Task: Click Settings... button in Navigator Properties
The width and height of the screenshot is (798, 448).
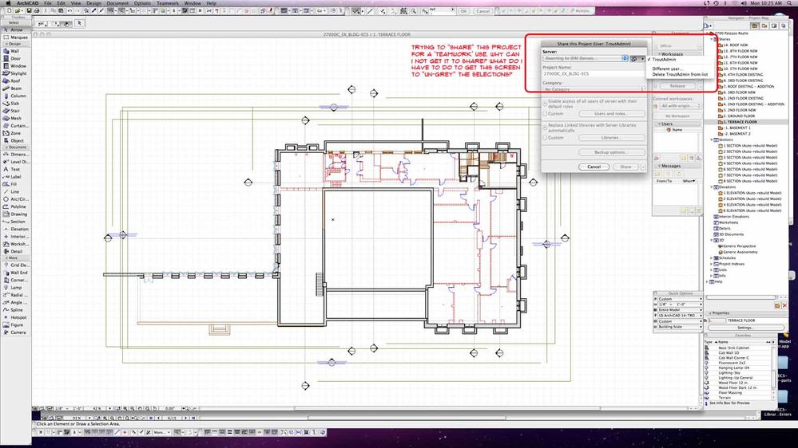Action: (744, 328)
